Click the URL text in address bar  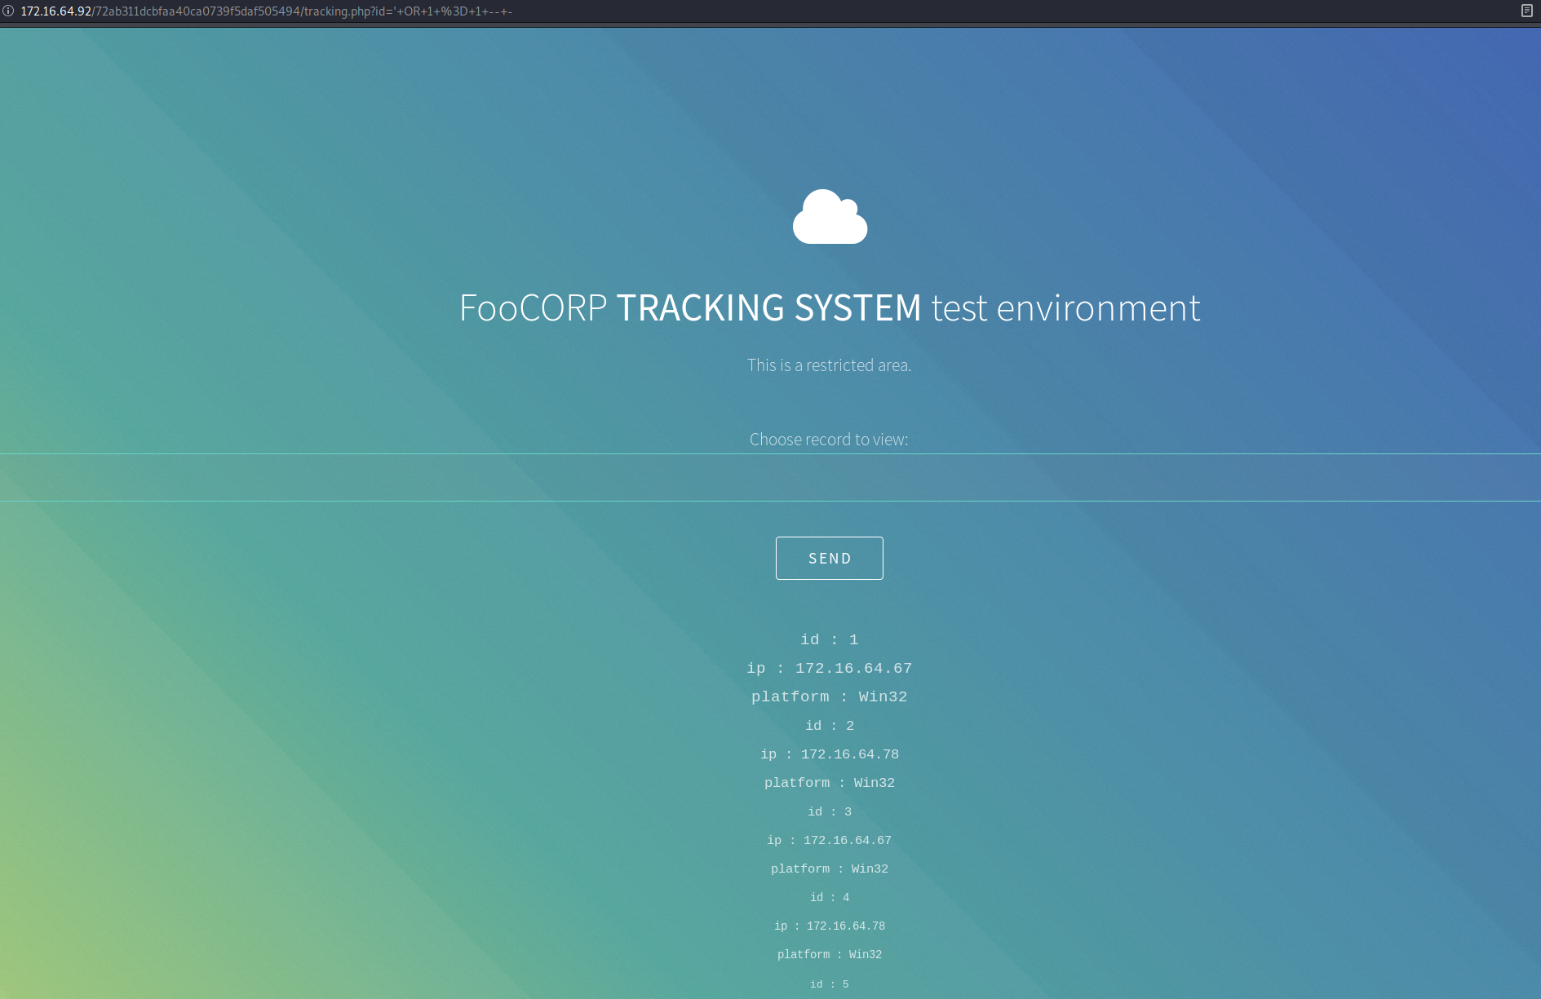click(x=266, y=11)
